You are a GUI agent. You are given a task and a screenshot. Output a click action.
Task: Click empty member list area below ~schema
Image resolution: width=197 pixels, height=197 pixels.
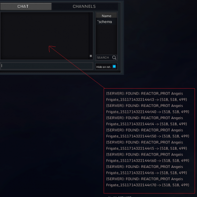(106, 39)
